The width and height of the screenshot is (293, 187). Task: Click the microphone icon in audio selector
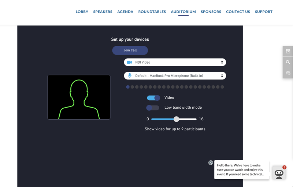click(x=129, y=76)
